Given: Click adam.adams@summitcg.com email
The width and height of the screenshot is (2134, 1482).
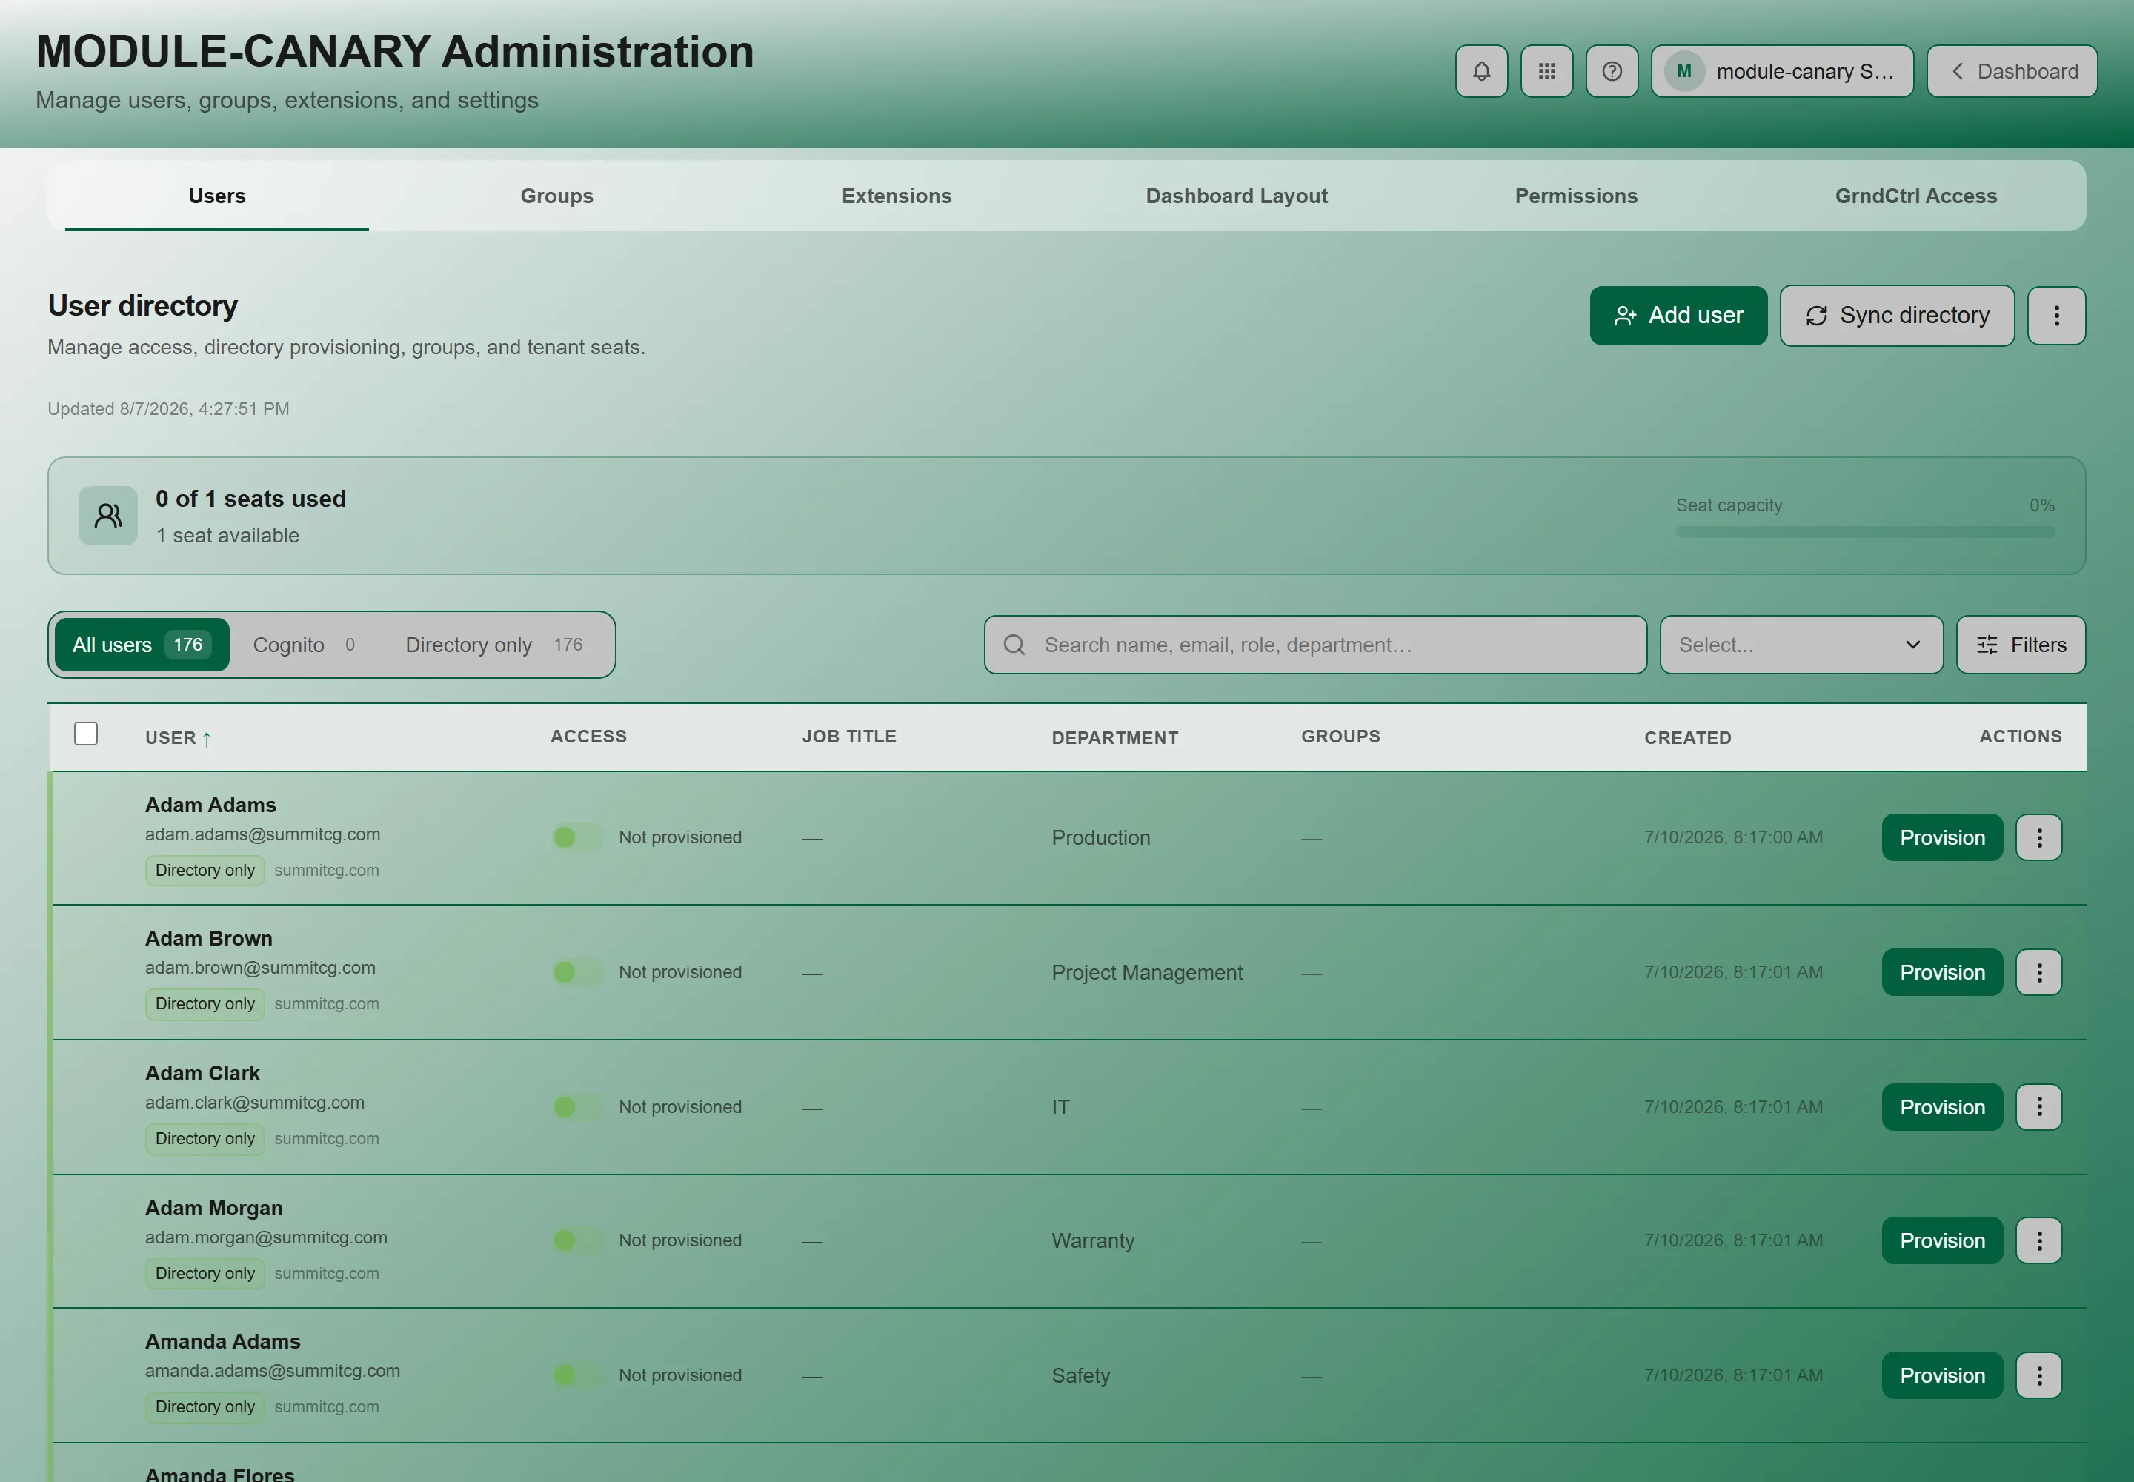Looking at the screenshot, I should [x=262, y=834].
